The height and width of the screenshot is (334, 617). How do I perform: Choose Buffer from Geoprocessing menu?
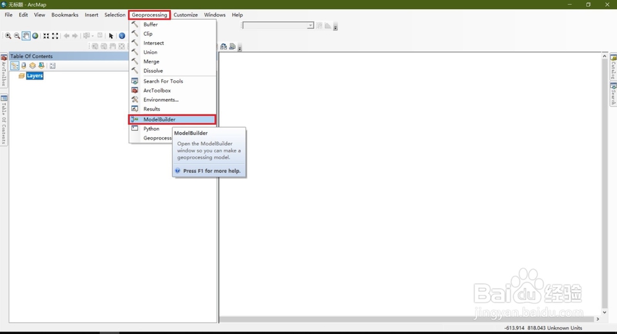click(x=173, y=25)
